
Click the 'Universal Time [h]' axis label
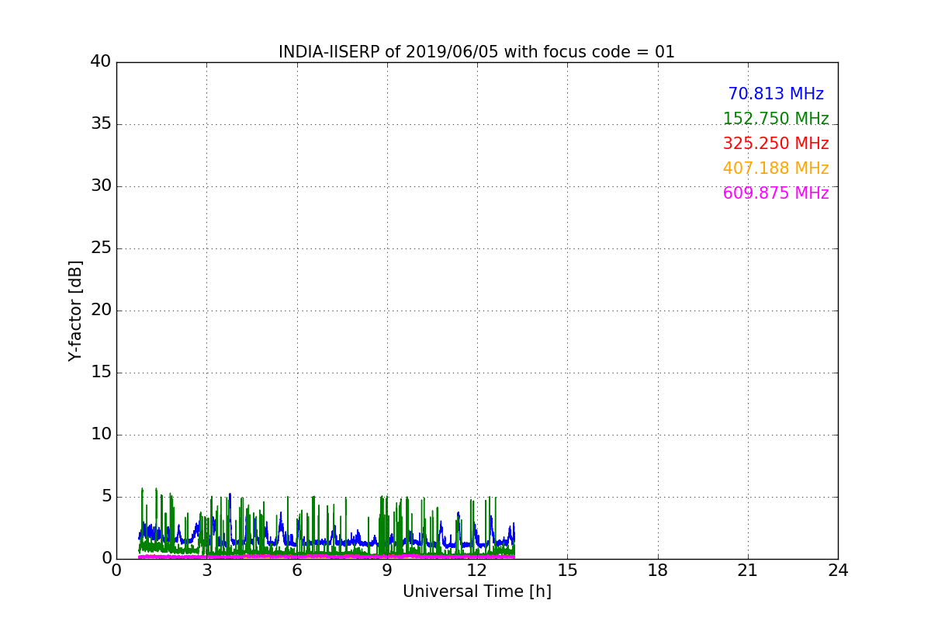point(476,592)
